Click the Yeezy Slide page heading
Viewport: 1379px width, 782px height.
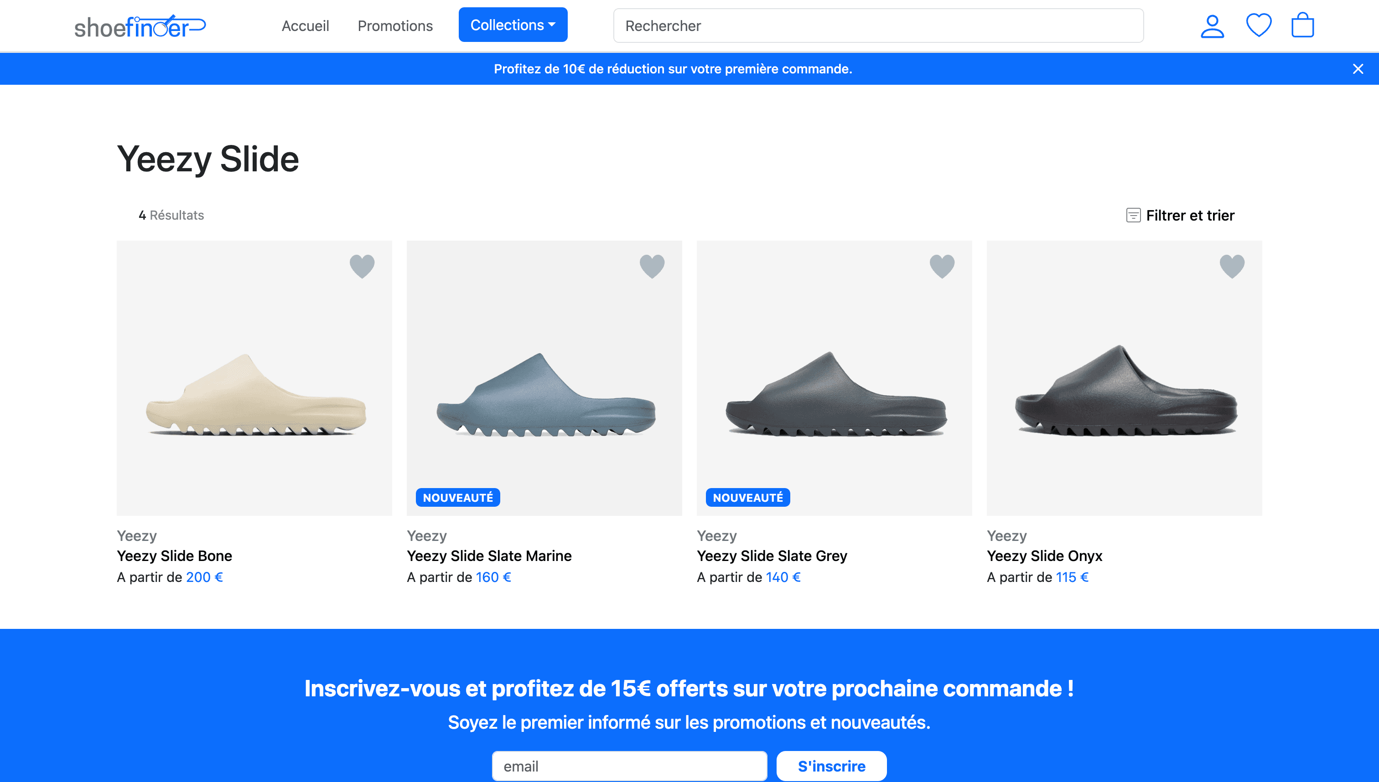pos(208,159)
